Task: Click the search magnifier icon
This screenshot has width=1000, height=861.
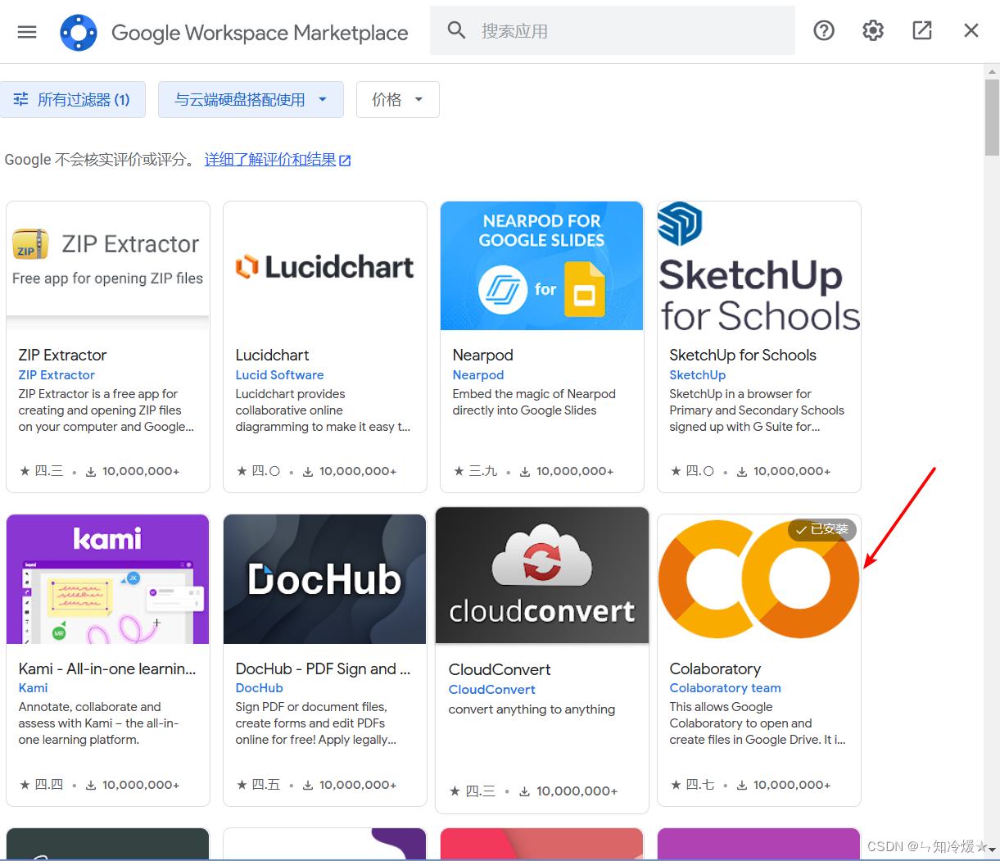Action: click(456, 30)
